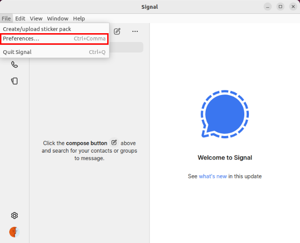
Task: Open the Stories tab icon
Action: (x=14, y=81)
